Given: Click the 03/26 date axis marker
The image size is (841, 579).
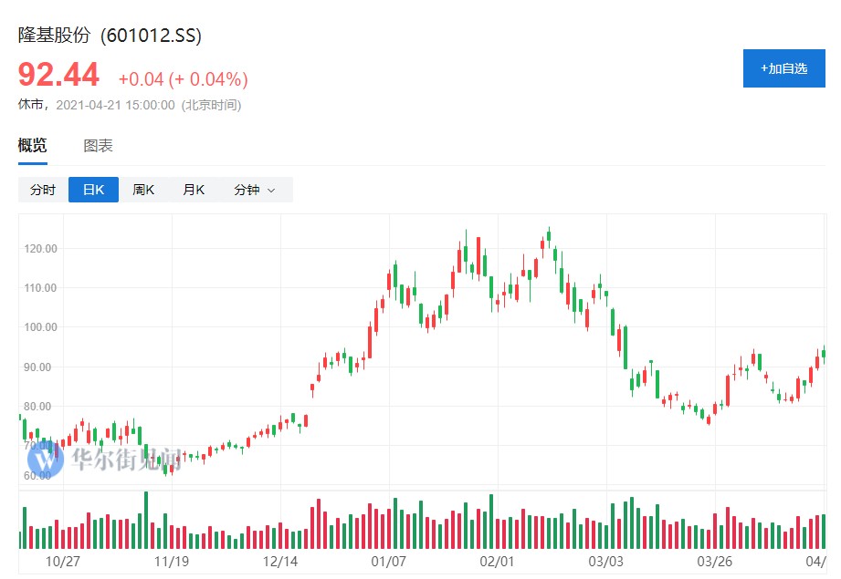Looking at the screenshot, I should (713, 561).
